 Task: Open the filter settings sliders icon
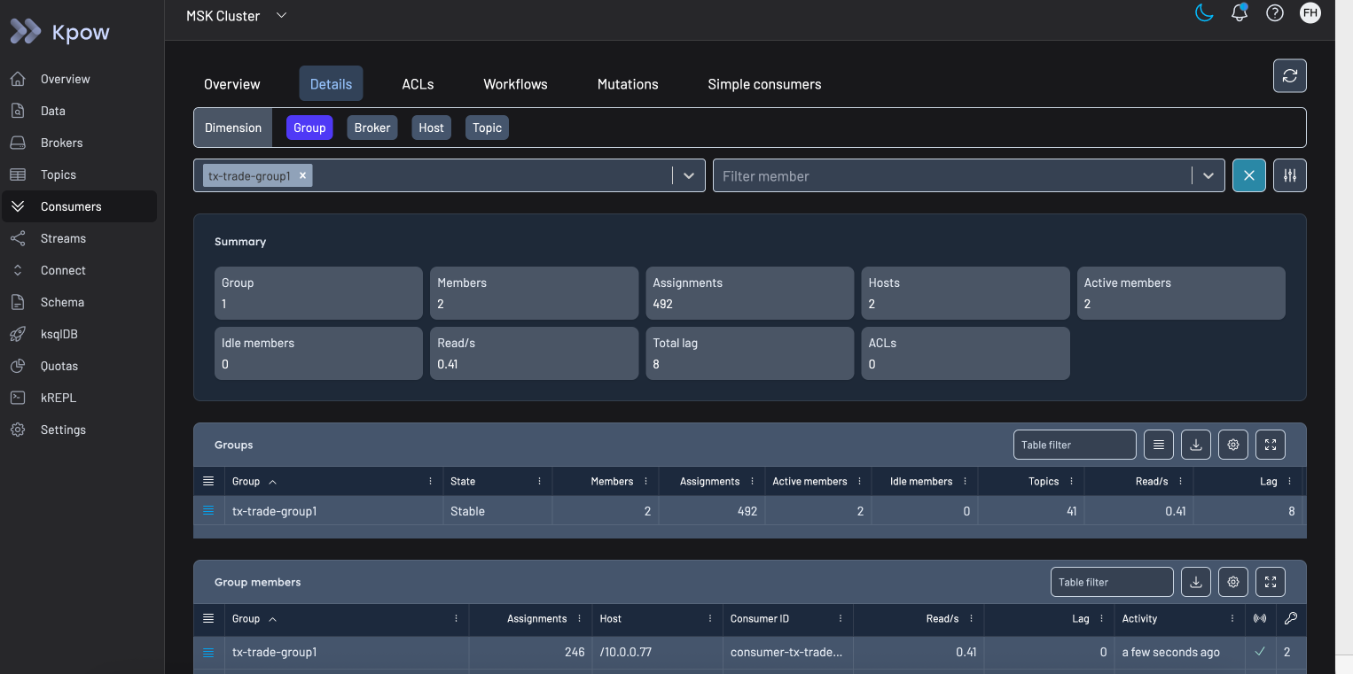tap(1290, 175)
